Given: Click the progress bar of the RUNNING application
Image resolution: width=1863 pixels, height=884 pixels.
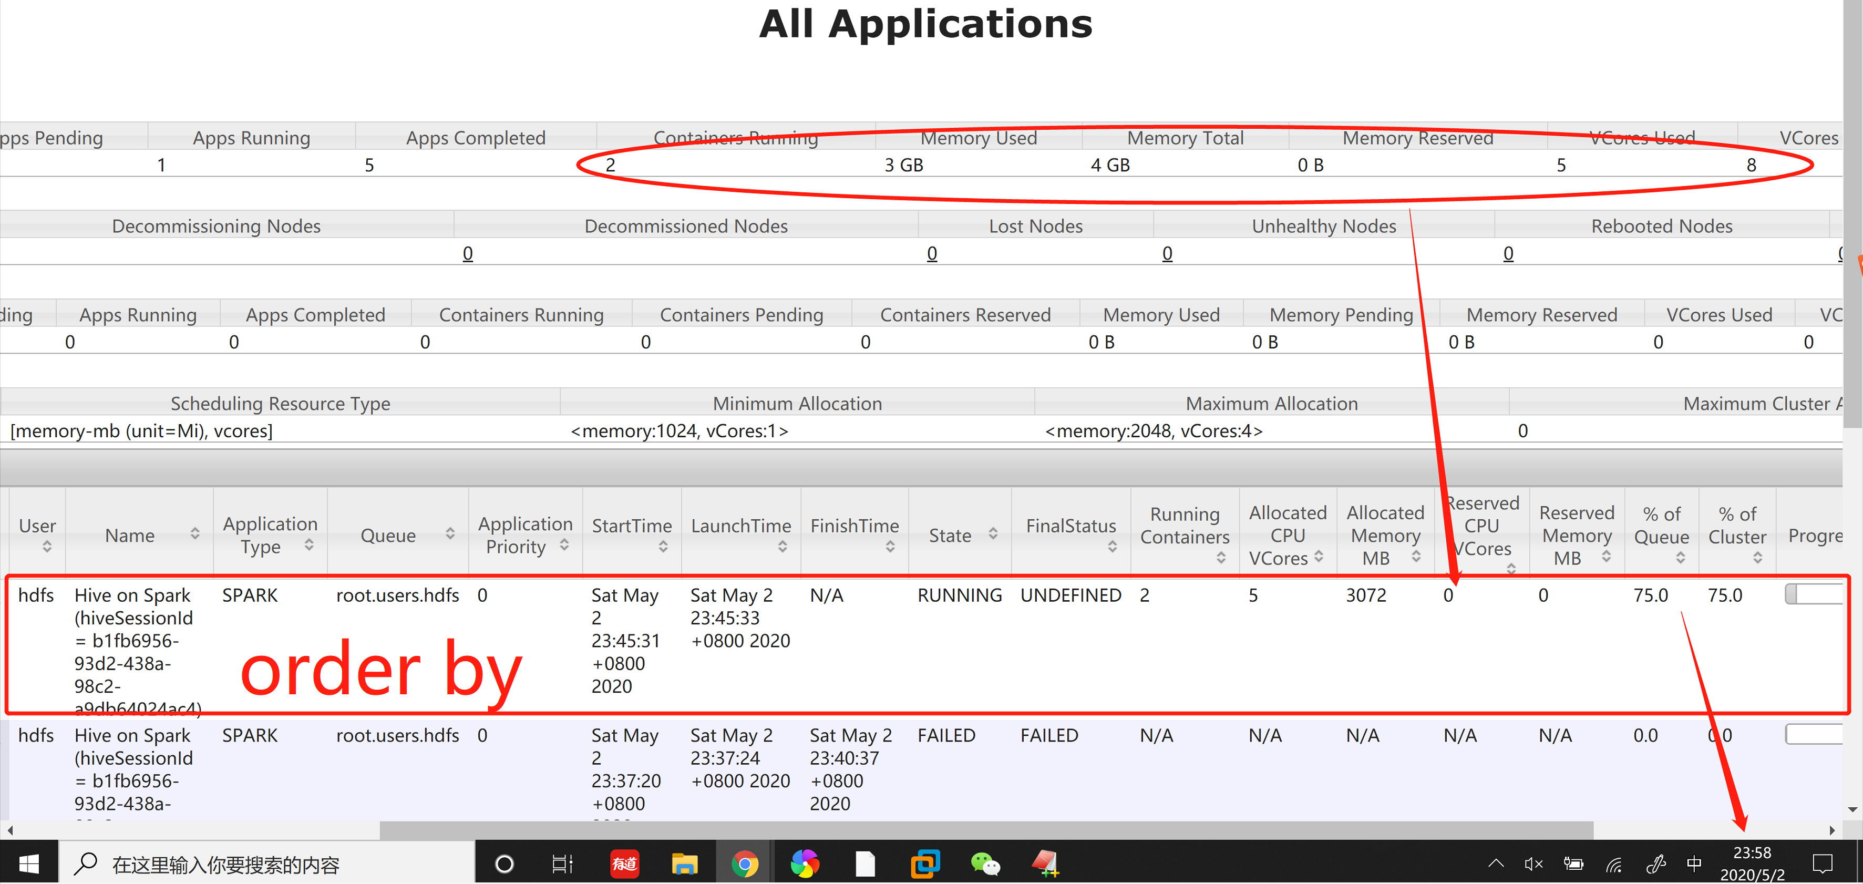Looking at the screenshot, I should click(1815, 593).
